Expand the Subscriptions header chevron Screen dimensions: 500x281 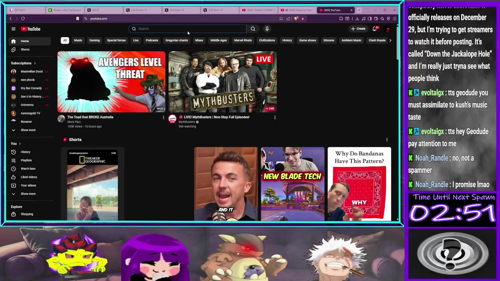tap(35, 63)
